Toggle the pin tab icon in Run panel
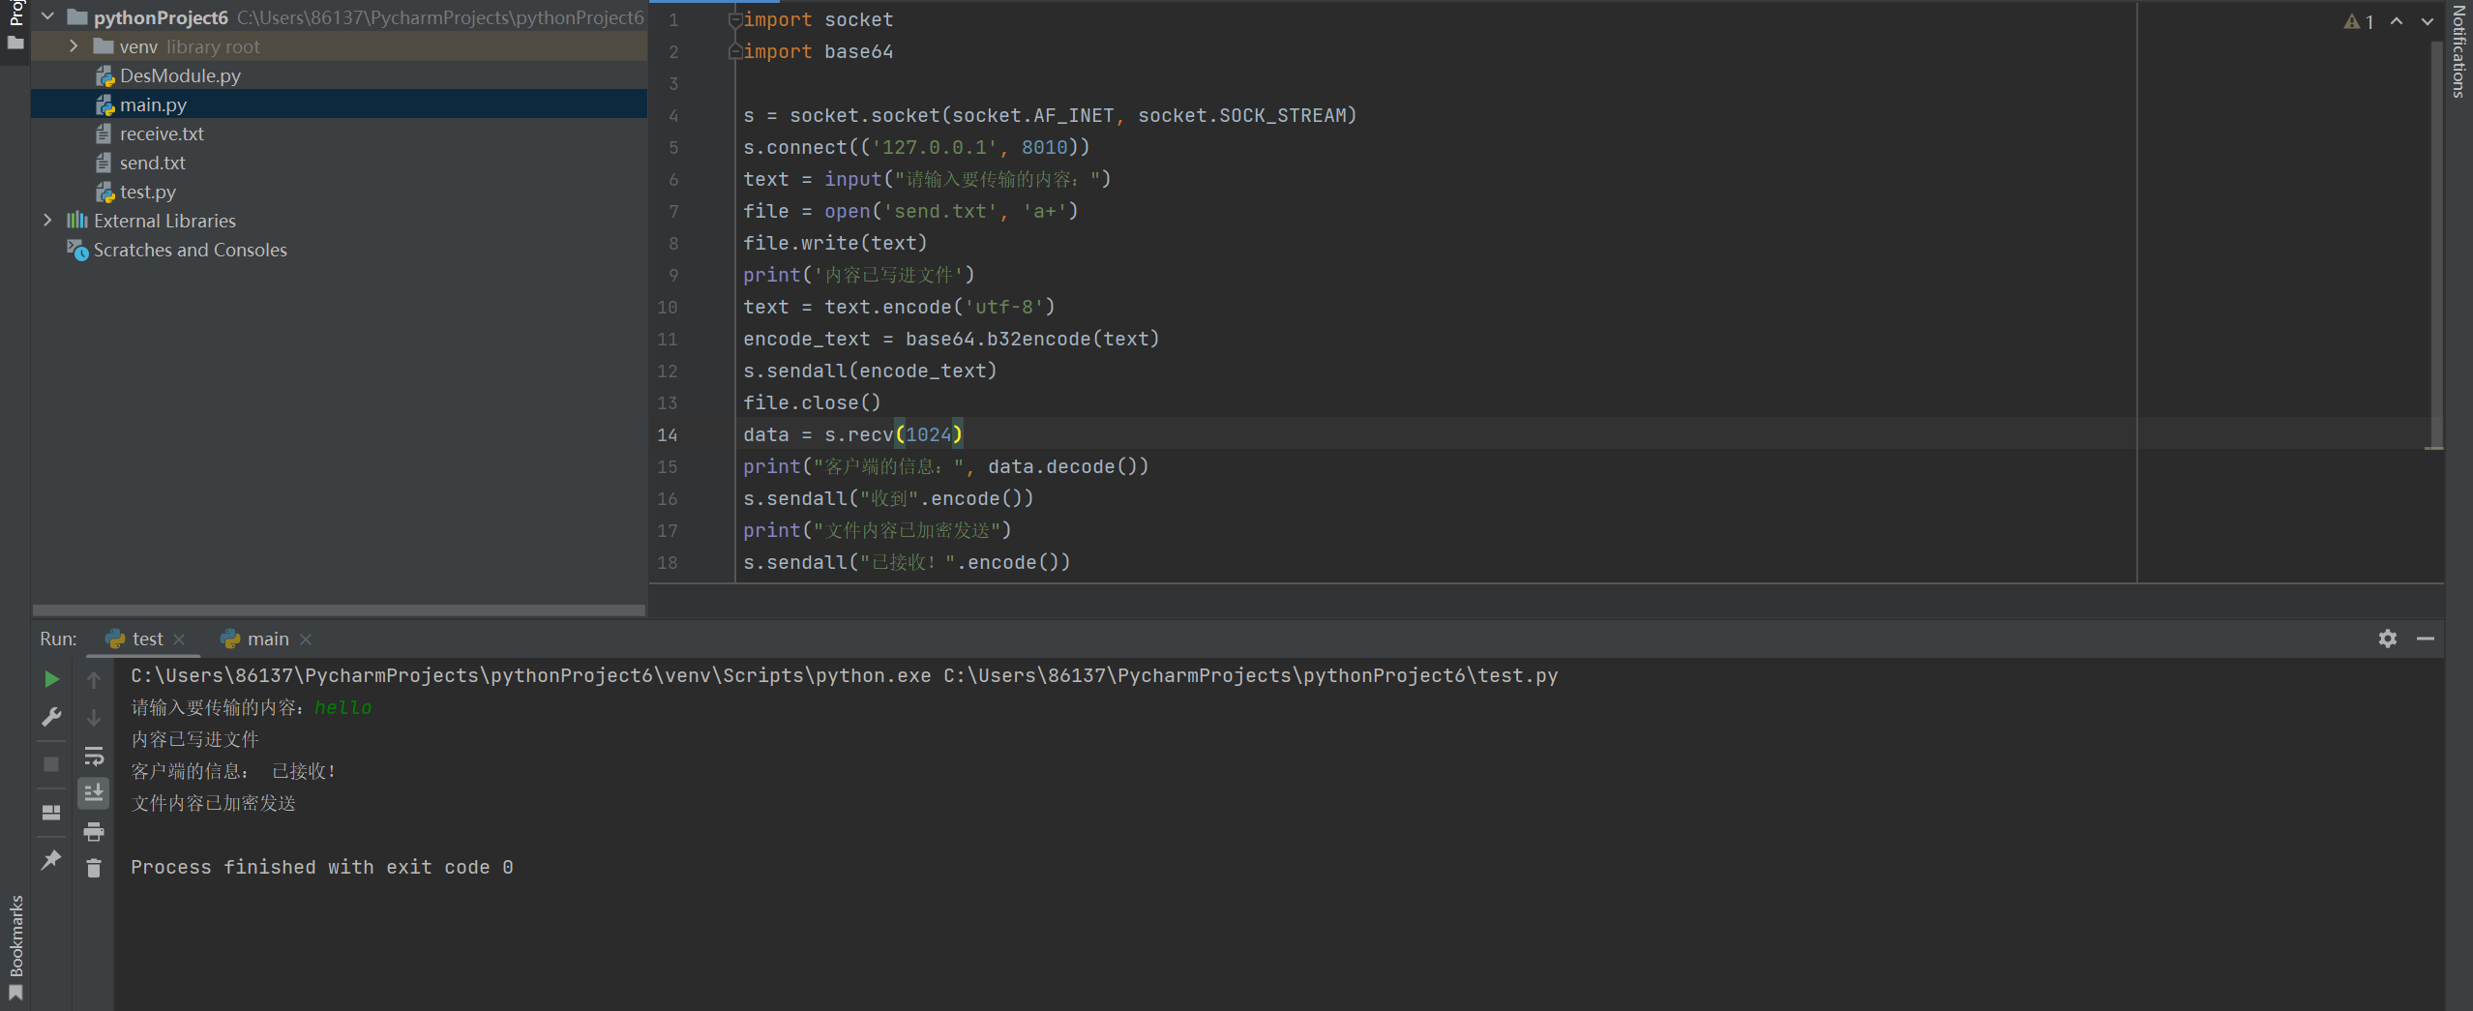This screenshot has width=2473, height=1011. click(x=51, y=859)
